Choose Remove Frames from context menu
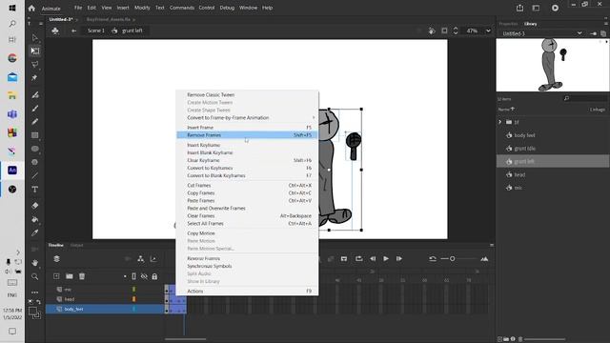This screenshot has width=610, height=343. click(x=247, y=135)
